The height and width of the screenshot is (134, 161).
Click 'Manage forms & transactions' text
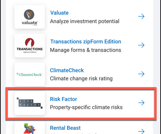[86, 50]
